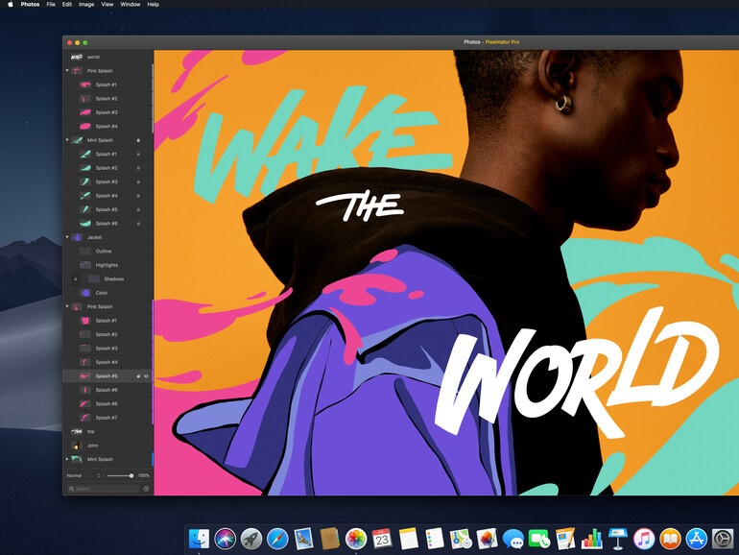Open the Photos app in Dock

tap(356, 539)
